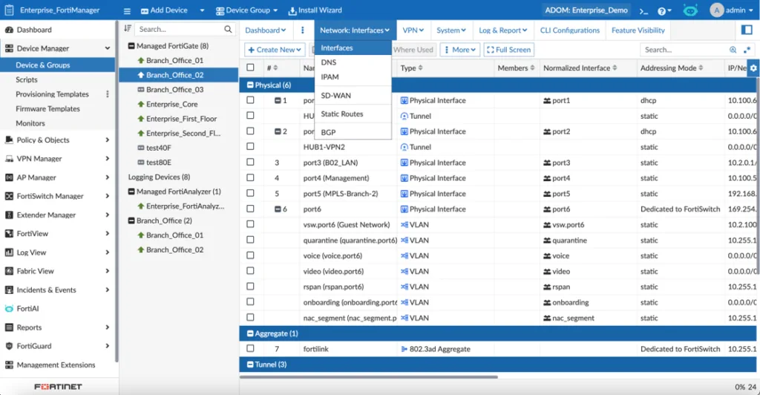The width and height of the screenshot is (760, 395).
Task: Select all rows via header checkbox
Action: [250, 68]
